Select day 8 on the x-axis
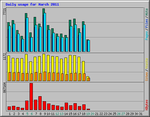 [40, 114]
